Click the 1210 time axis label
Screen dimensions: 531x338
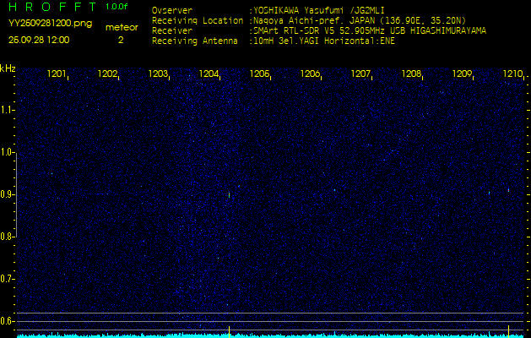[x=512, y=74]
